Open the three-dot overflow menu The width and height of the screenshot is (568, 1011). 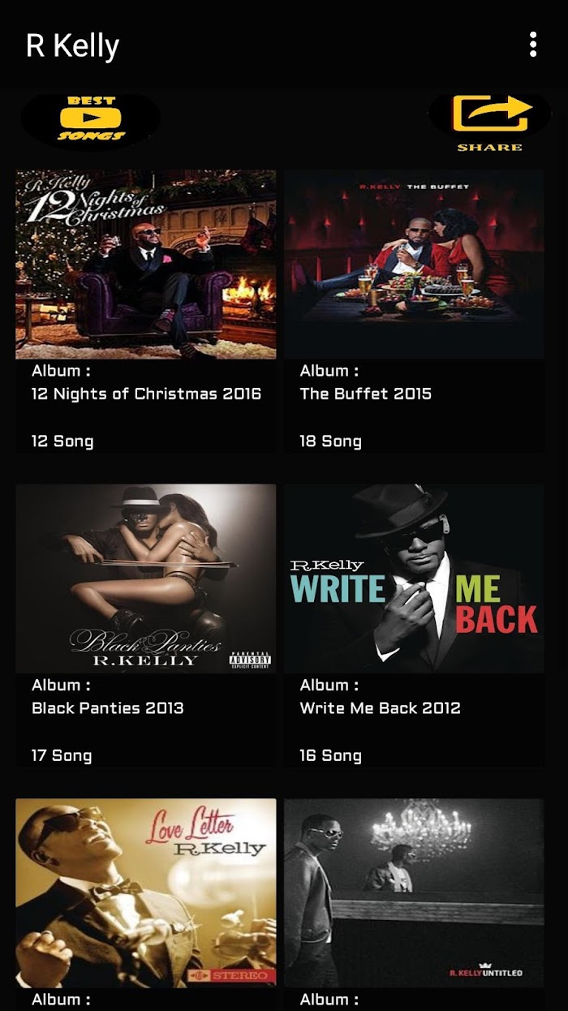532,45
